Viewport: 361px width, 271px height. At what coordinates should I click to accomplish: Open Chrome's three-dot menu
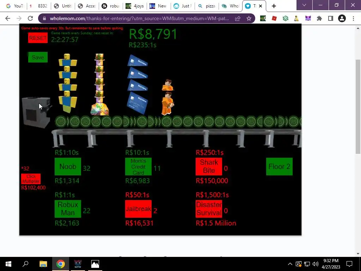353,18
